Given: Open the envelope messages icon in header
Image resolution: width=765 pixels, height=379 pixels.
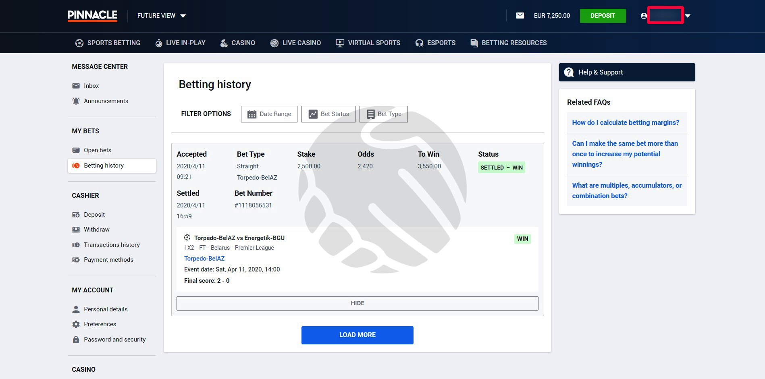Looking at the screenshot, I should coord(520,16).
